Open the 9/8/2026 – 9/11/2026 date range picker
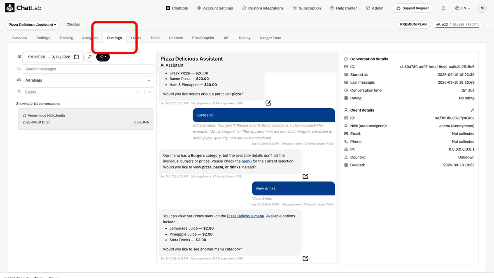Viewport: 494px width, 278px height. [x=53, y=57]
